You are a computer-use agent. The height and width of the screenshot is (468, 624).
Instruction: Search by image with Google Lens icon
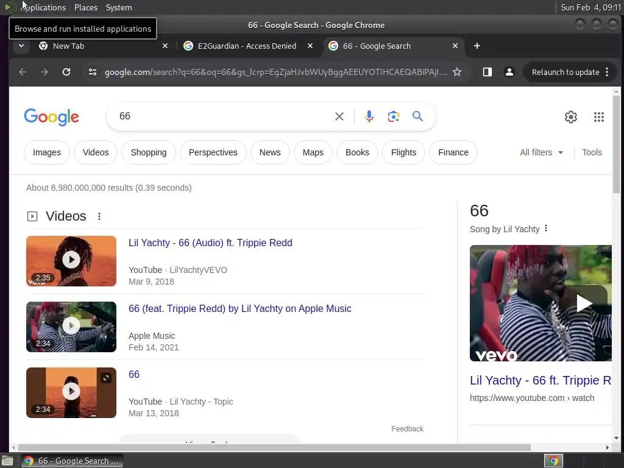(x=393, y=116)
